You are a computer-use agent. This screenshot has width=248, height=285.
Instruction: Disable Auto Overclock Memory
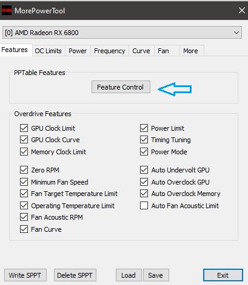pos(144,194)
